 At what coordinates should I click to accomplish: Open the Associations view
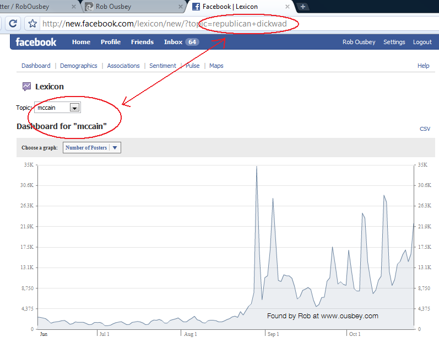pyautogui.click(x=123, y=66)
